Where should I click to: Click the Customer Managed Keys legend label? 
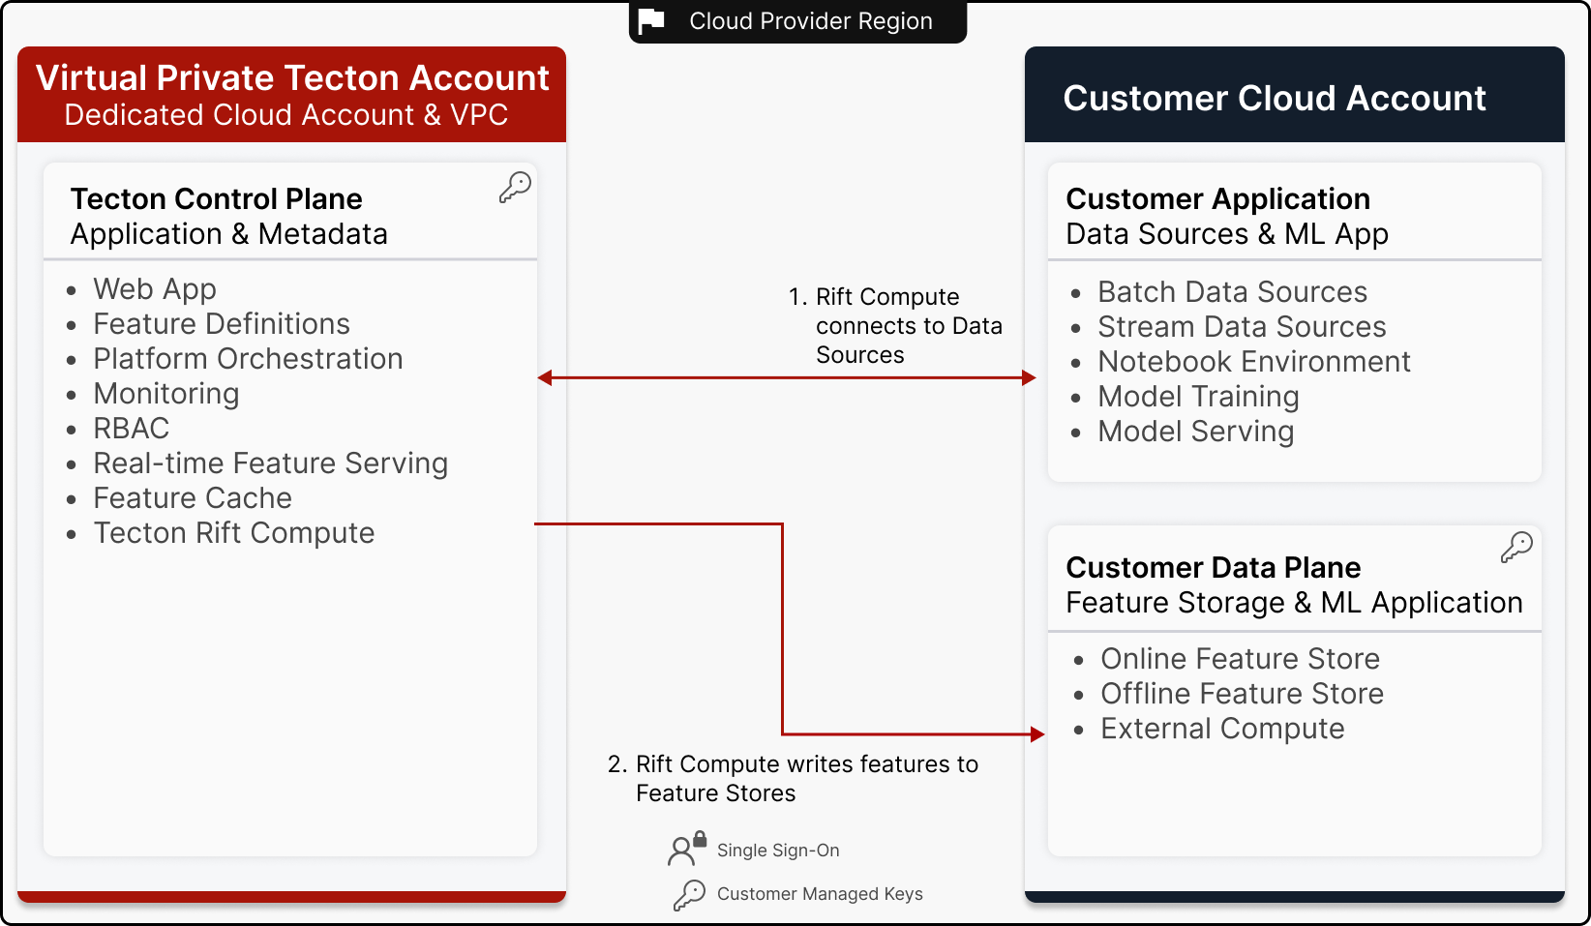click(820, 894)
